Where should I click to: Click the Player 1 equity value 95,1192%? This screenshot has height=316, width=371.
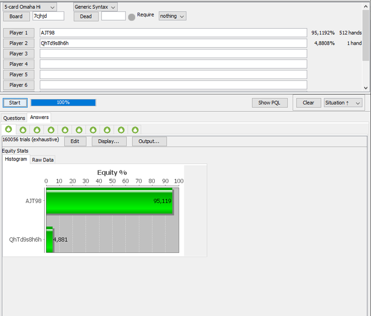323,33
